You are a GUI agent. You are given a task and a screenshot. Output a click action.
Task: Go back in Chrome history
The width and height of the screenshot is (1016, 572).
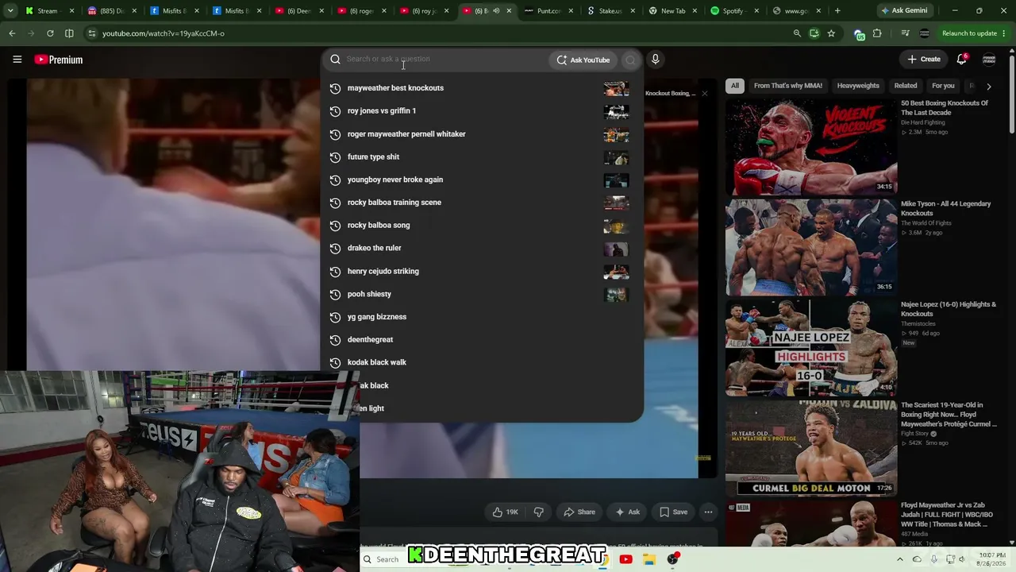click(x=12, y=33)
